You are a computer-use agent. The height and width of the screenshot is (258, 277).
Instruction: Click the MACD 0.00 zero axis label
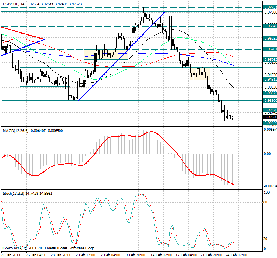click(267, 154)
